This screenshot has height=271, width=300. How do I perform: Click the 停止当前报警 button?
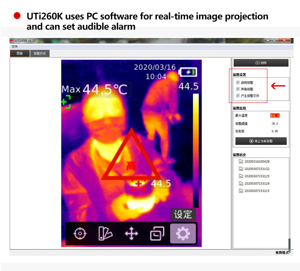261,141
